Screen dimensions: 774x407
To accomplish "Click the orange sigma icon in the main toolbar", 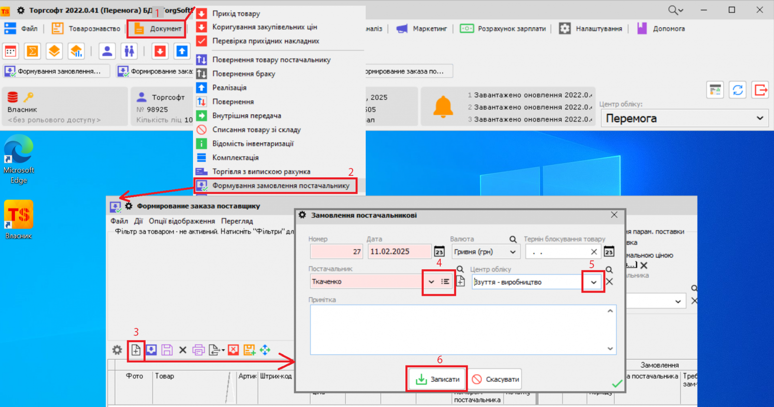I will coord(32,51).
